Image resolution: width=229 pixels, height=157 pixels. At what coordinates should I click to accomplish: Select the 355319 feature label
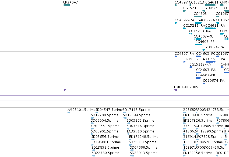coord(189,126)
